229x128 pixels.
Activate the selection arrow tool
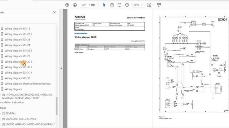tap(104, 5)
